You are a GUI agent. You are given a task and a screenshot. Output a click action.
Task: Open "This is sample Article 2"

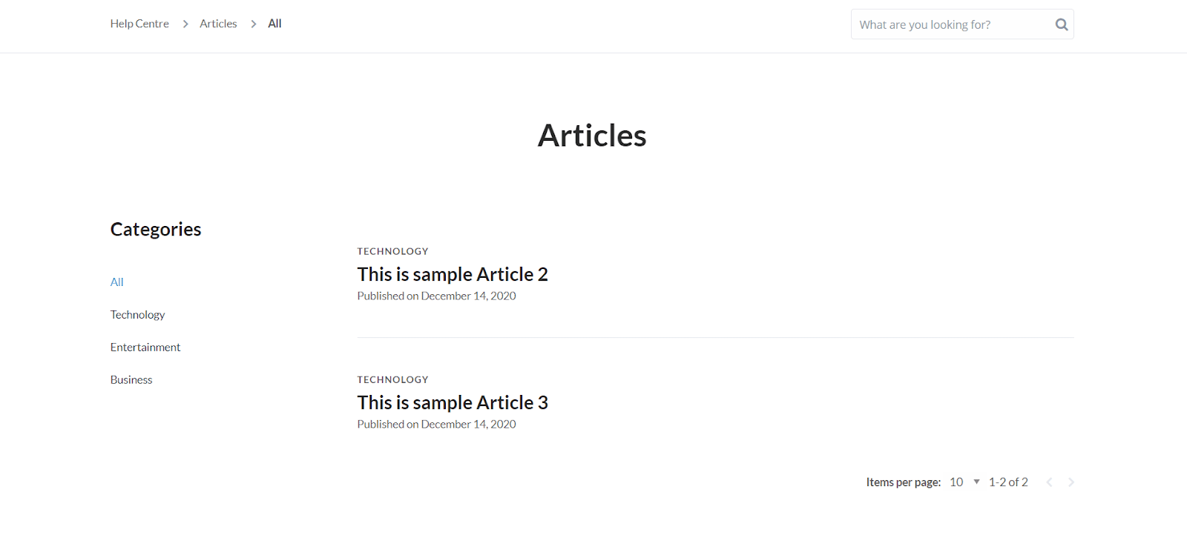453,275
